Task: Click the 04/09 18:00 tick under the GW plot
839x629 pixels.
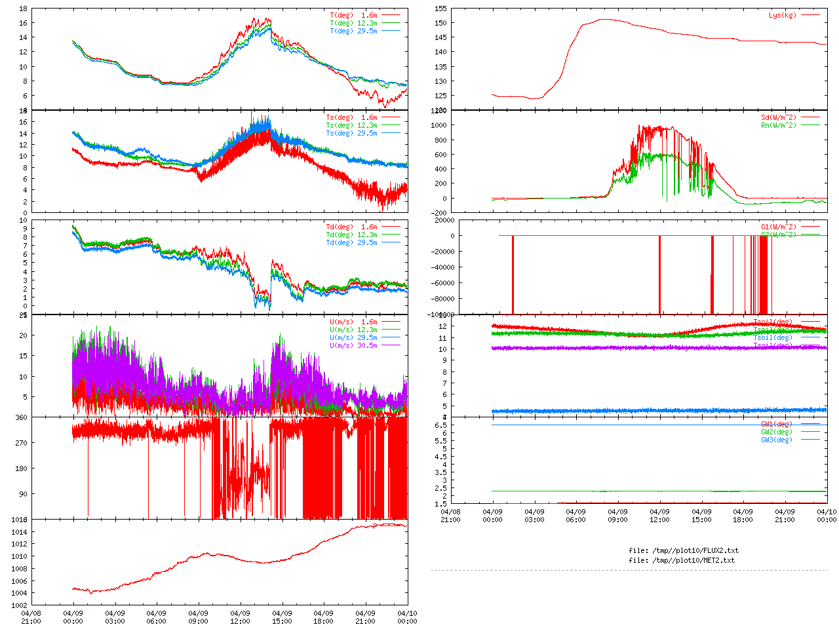Action: [743, 516]
